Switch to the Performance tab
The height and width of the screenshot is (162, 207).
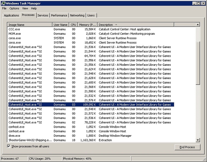59,15
